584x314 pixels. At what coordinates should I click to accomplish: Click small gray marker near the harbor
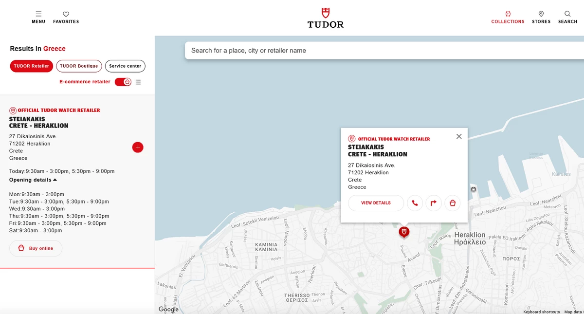tap(473, 189)
